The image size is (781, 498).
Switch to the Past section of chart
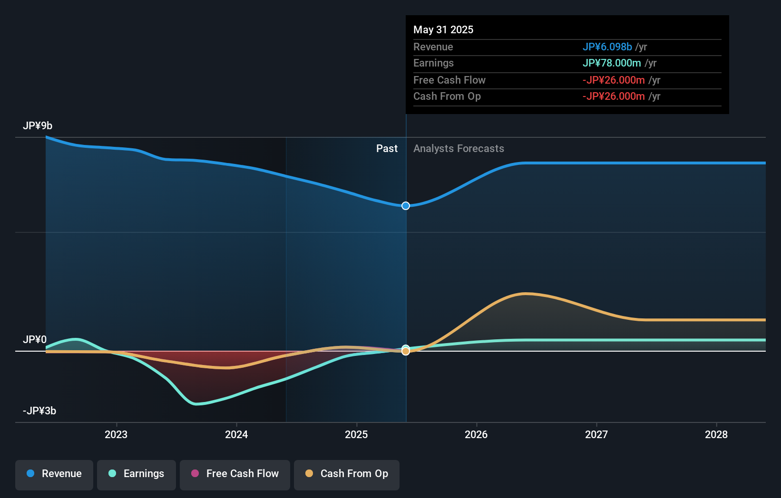pos(387,148)
